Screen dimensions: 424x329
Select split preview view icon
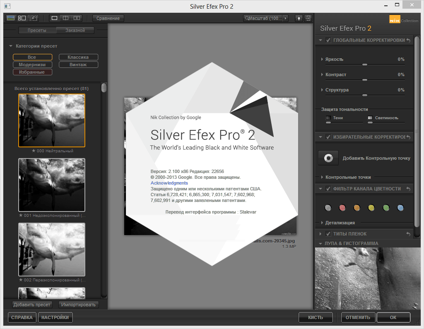click(65, 18)
